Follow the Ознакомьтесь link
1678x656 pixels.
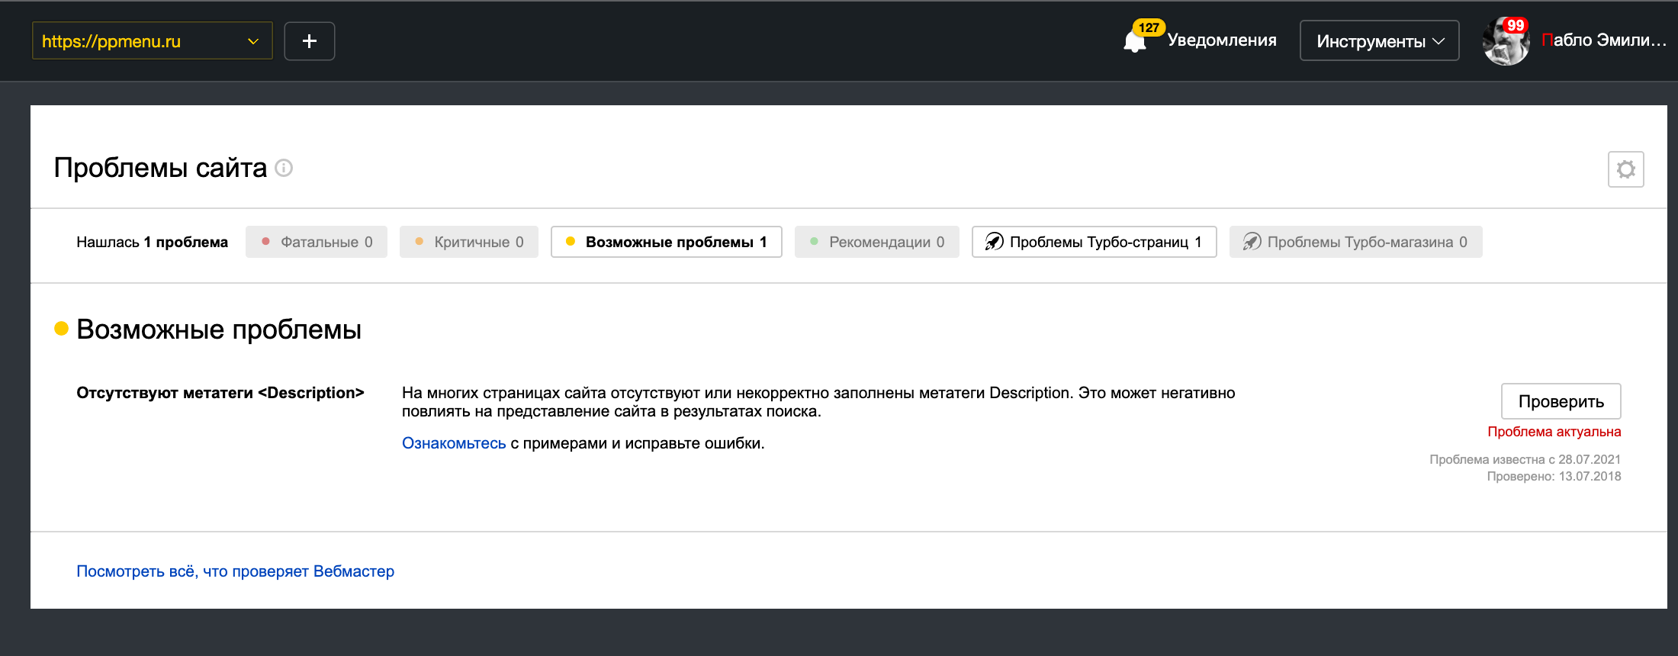[x=454, y=443]
